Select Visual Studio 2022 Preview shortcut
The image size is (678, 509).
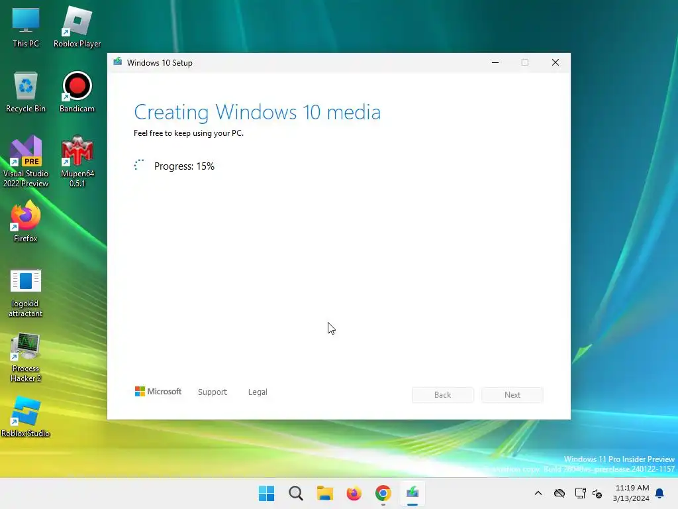(x=26, y=162)
